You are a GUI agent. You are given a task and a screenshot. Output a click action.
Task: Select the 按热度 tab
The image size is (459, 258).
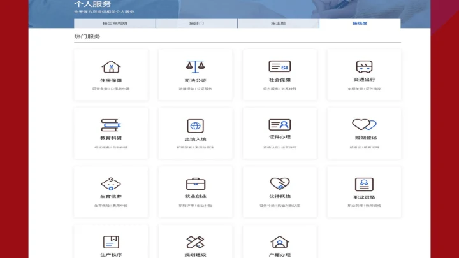click(360, 24)
